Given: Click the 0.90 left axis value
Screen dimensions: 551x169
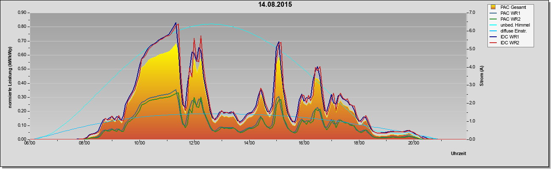Looking at the screenshot, I should [21, 13].
